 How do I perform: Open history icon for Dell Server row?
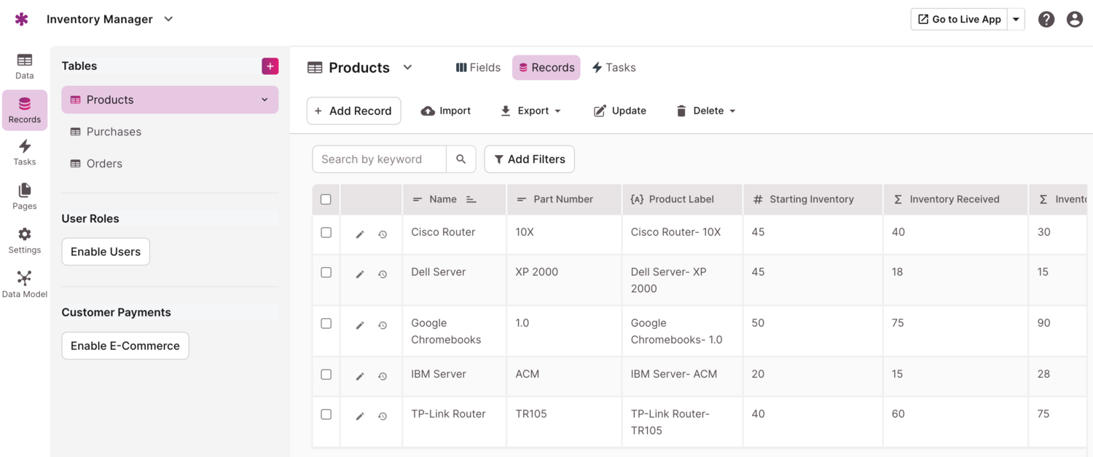(383, 274)
